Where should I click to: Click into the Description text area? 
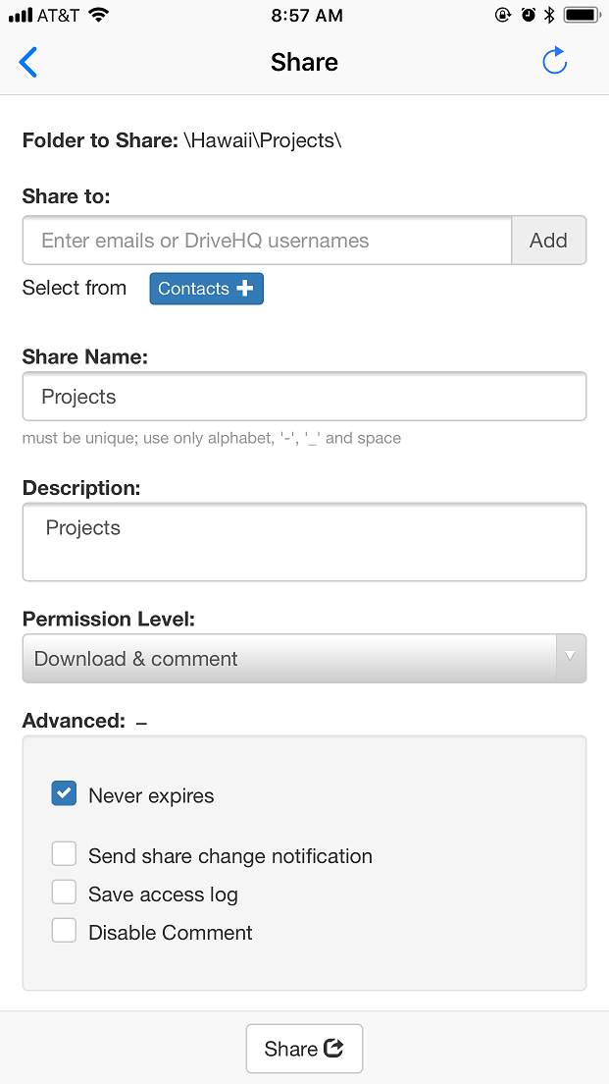[x=304, y=542]
